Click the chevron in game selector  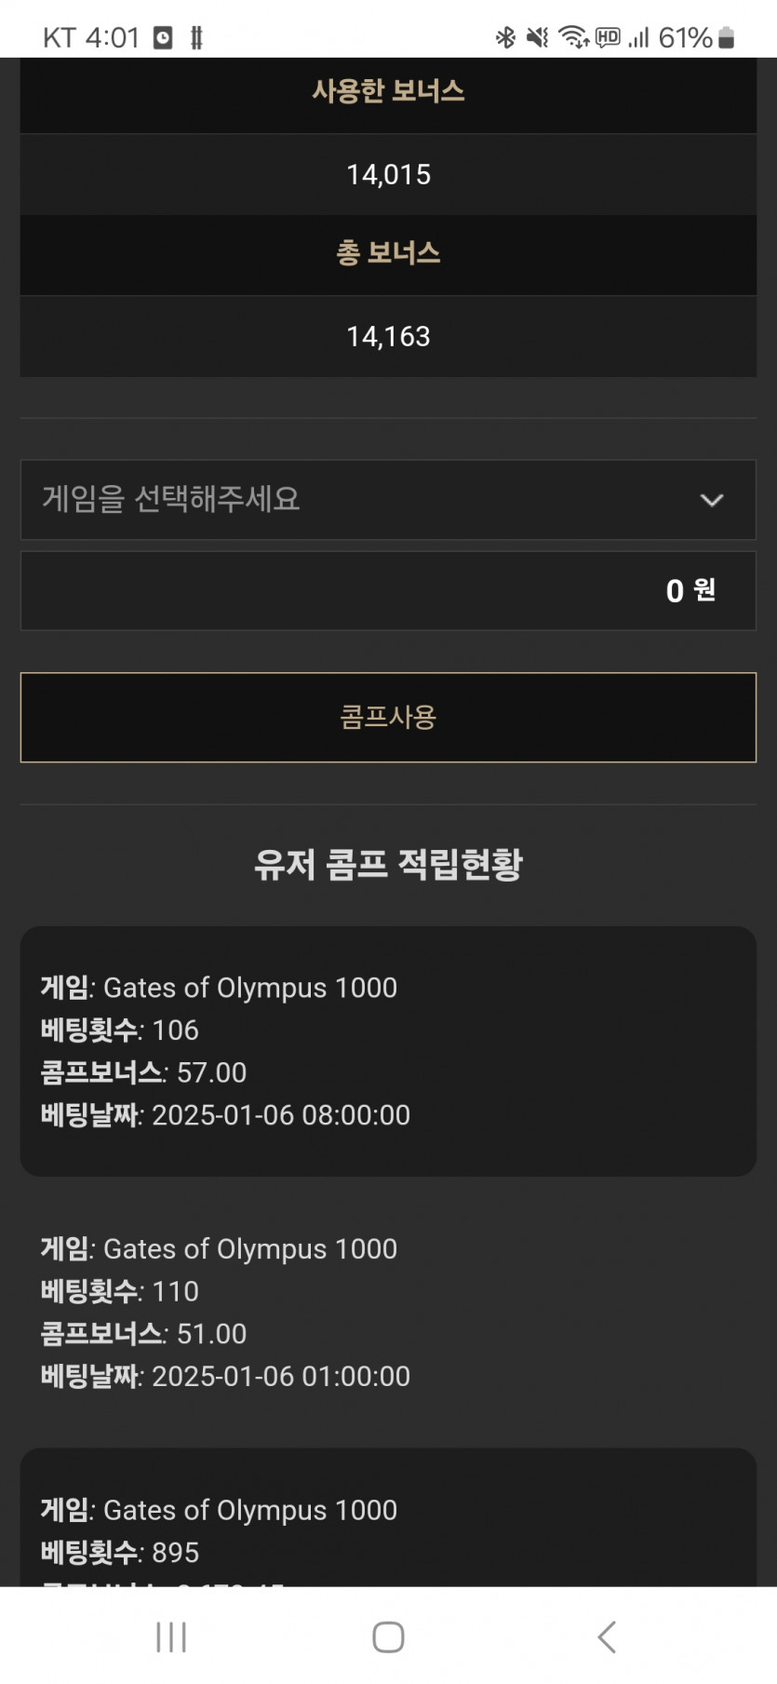[712, 500]
